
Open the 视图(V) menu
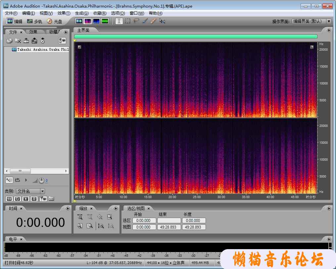[x=46, y=13]
